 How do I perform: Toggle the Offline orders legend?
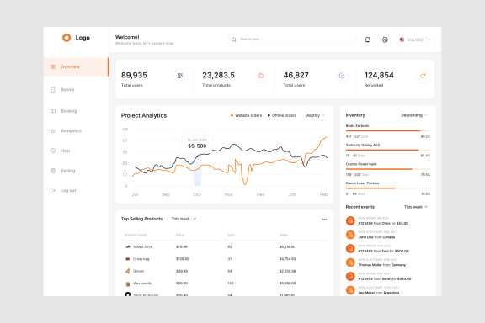click(x=282, y=115)
